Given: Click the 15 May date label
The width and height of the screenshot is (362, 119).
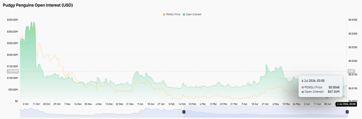Looking at the screenshot, I should tap(286, 104).
